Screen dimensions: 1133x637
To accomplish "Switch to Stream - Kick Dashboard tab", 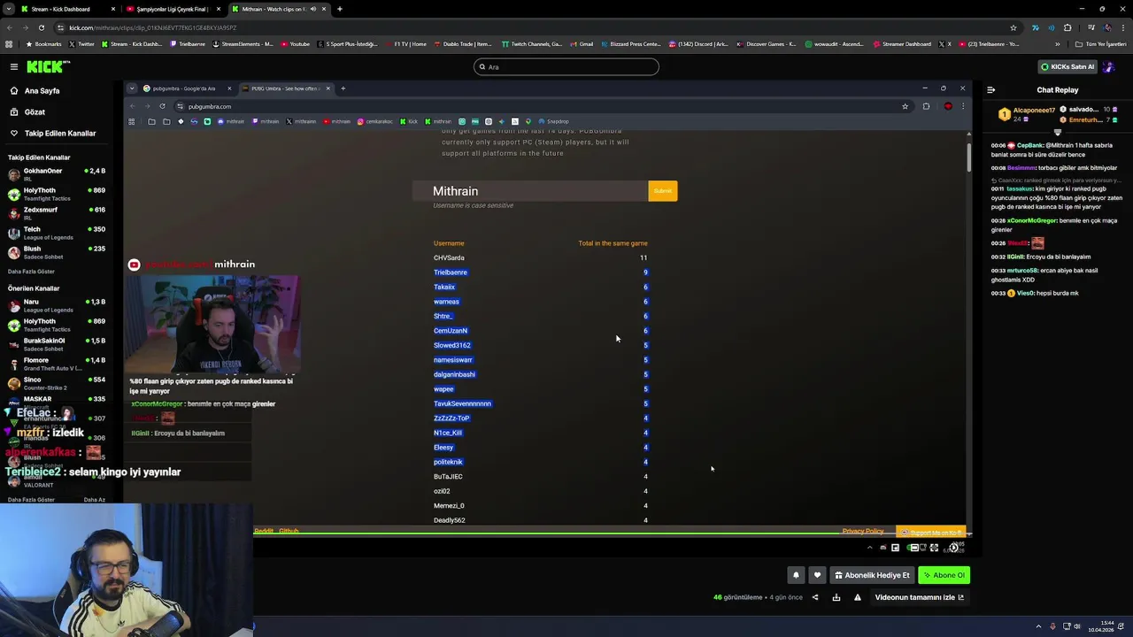I will 60,9.
